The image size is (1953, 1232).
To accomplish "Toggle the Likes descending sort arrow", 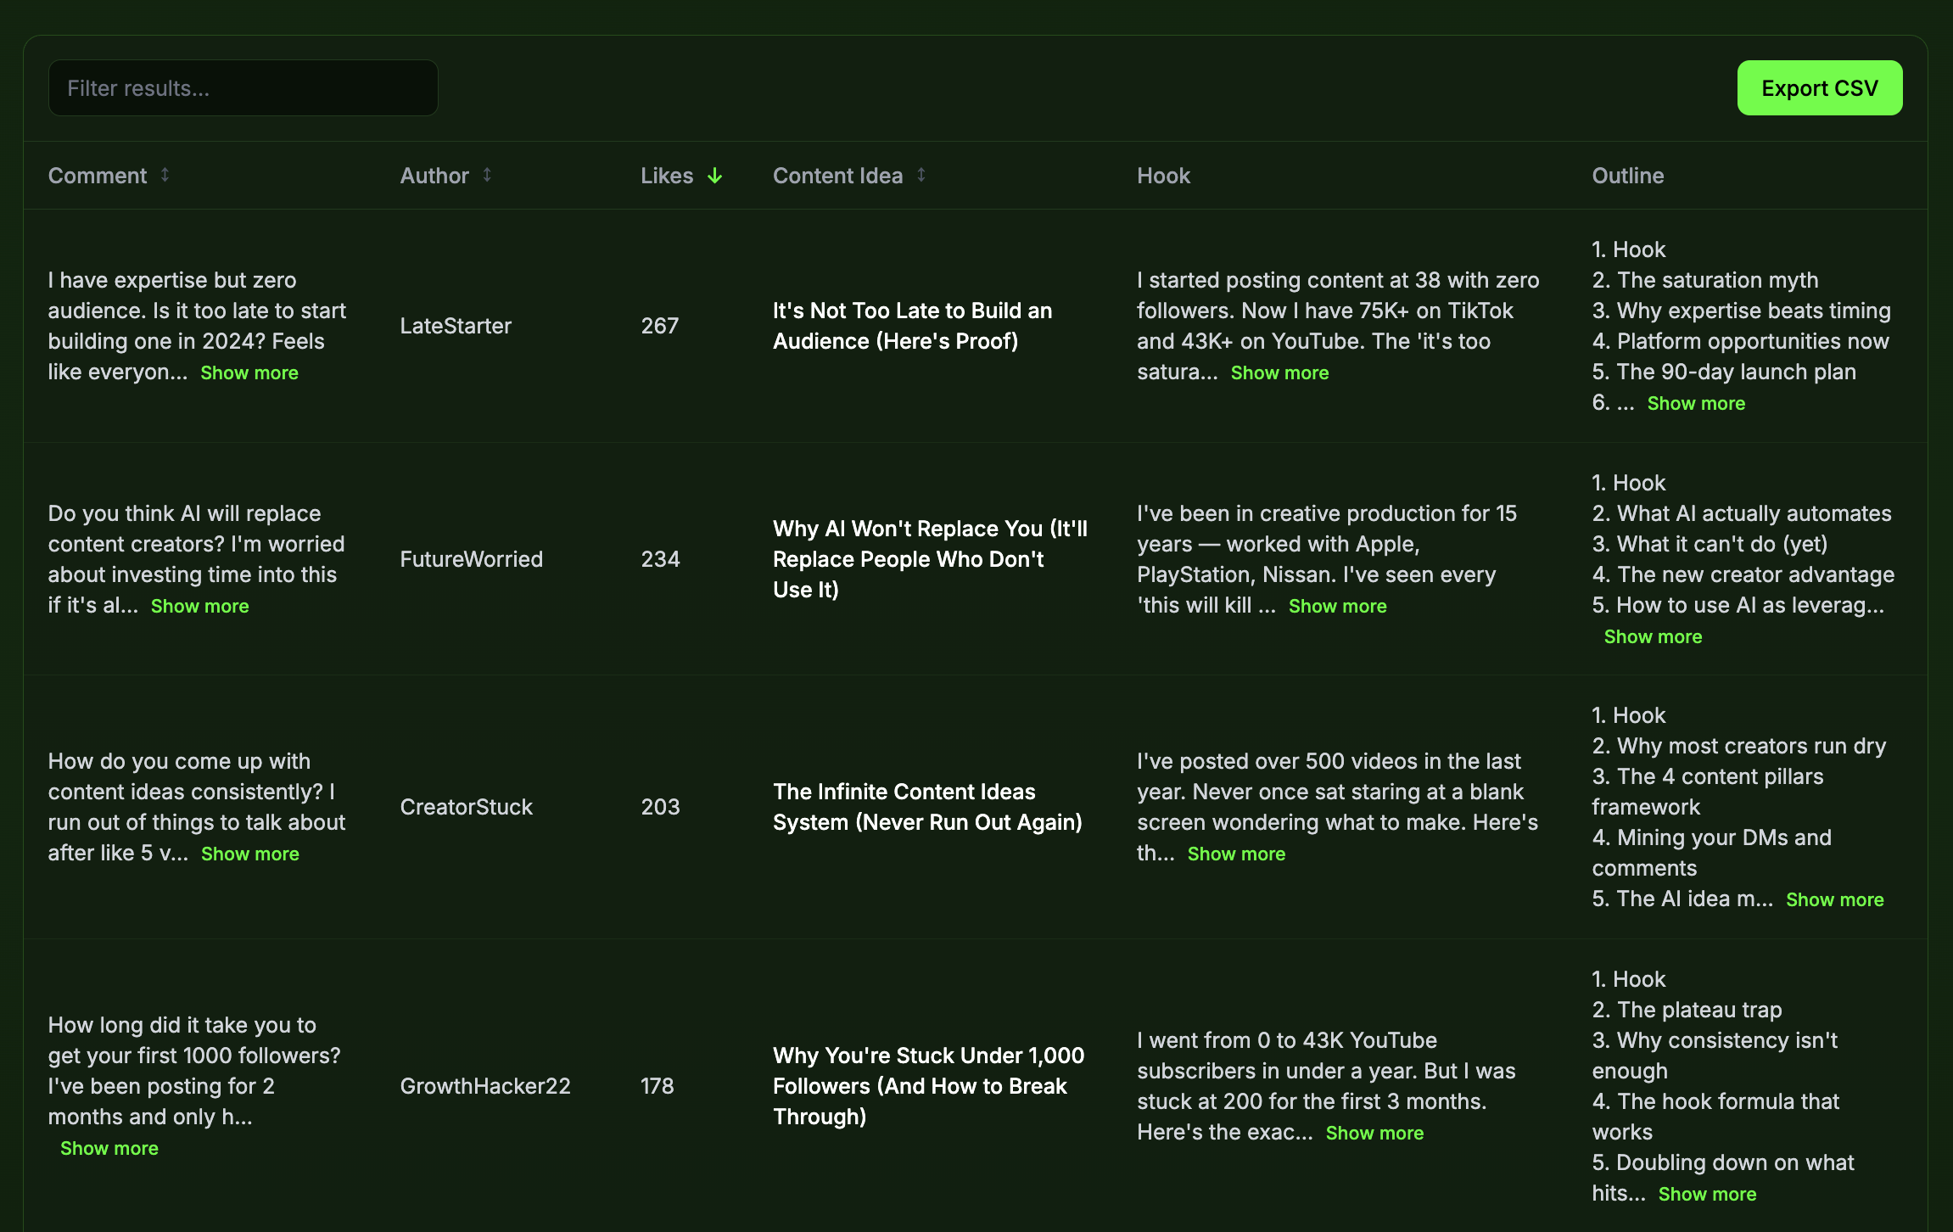I will 715,176.
